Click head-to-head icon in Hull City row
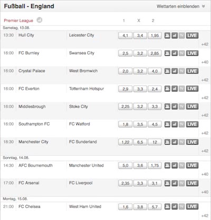This screenshot has width=211, height=220. tap(167, 35)
